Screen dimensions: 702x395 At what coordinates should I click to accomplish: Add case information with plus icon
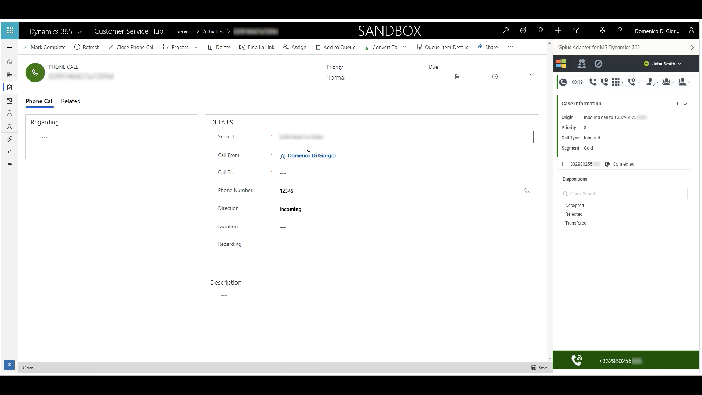pyautogui.click(x=677, y=104)
